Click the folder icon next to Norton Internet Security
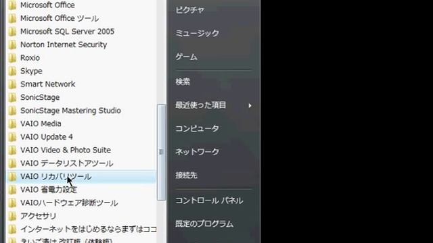Viewport: 433px width, 243px height. [12, 45]
